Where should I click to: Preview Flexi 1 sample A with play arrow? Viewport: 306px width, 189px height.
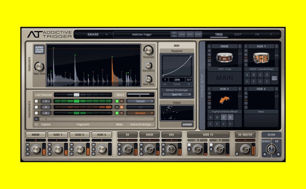tap(247, 81)
